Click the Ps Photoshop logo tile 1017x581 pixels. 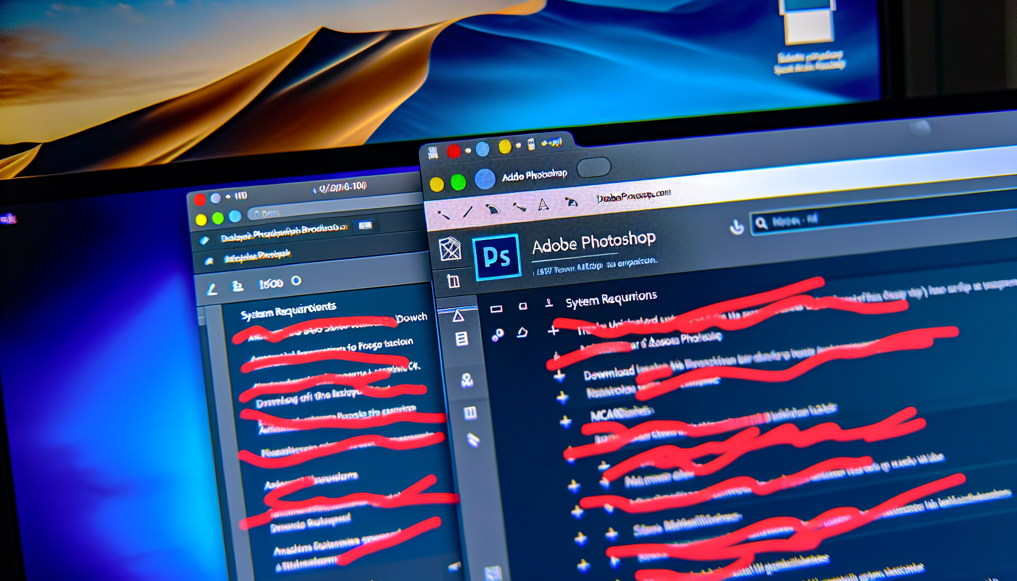pos(497,257)
